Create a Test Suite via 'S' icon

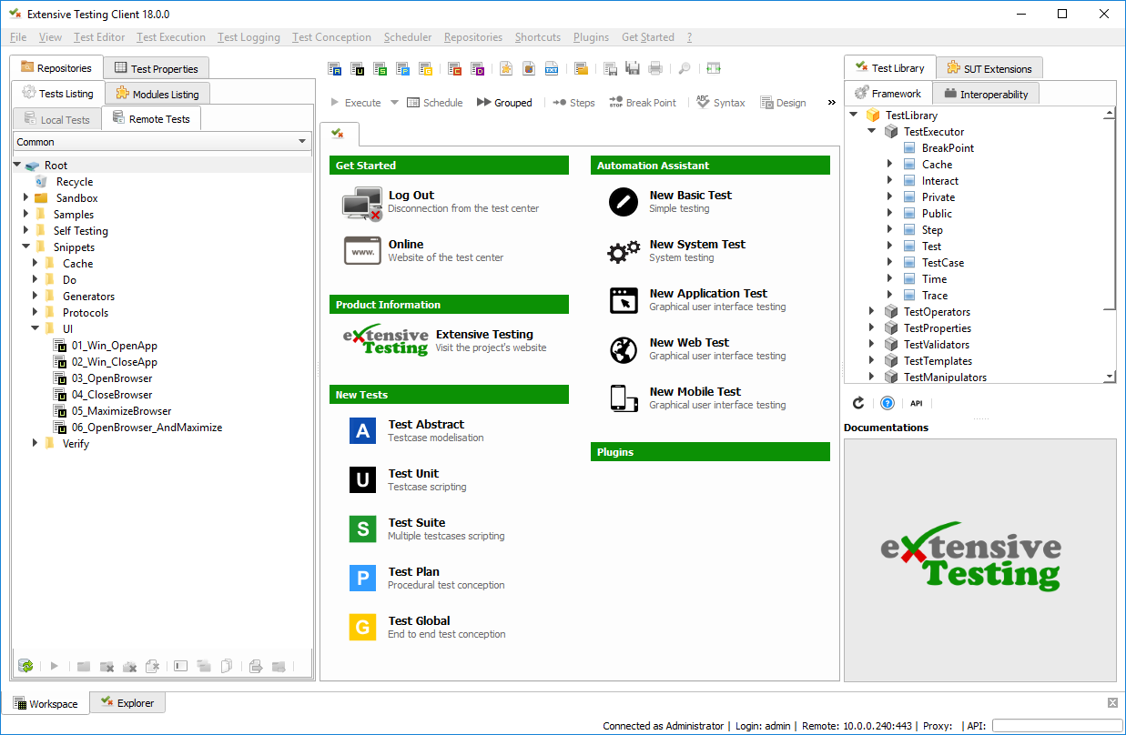point(362,529)
